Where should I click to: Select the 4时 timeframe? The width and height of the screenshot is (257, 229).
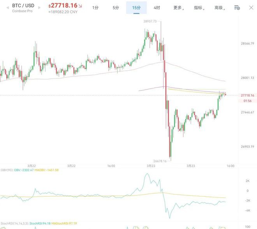tap(157, 7)
